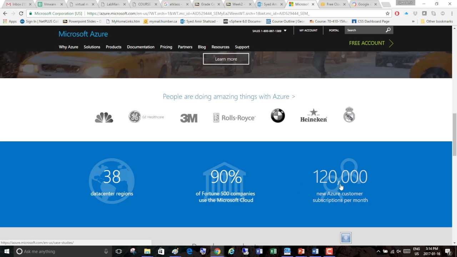The width and height of the screenshot is (457, 257).
Task: Focus the Azure site search field
Action: pyautogui.click(x=365, y=30)
